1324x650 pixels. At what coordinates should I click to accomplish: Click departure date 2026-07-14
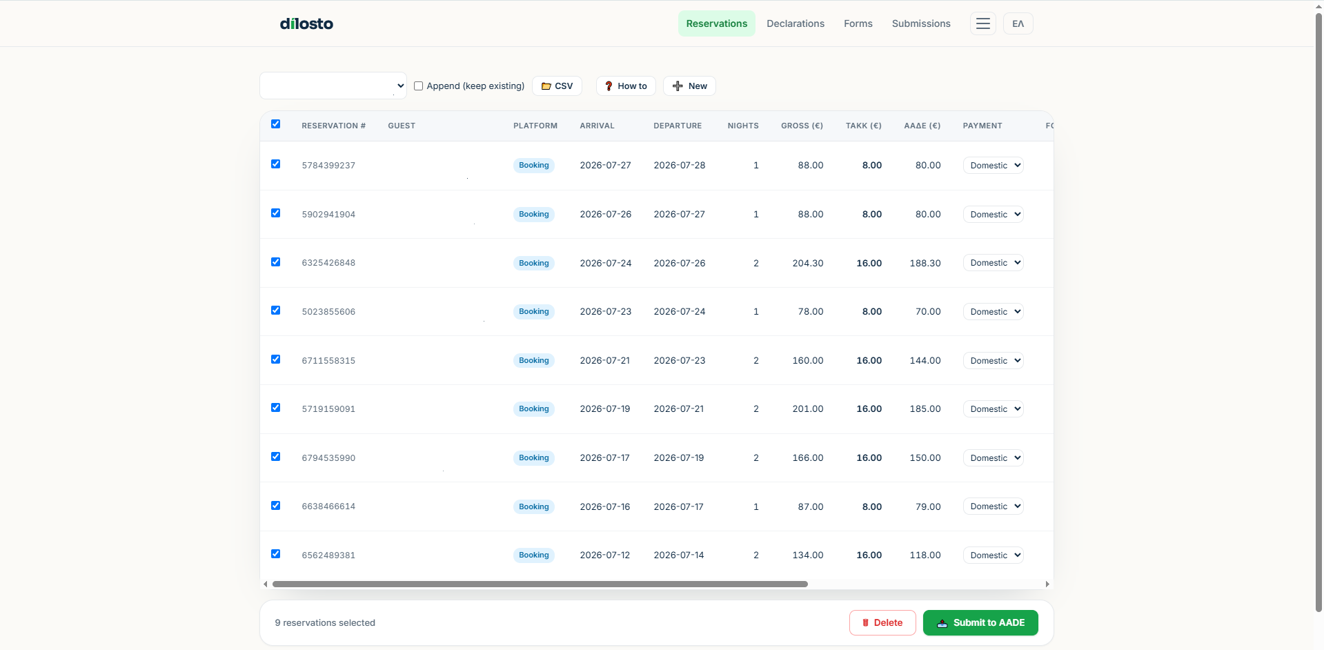click(x=679, y=555)
